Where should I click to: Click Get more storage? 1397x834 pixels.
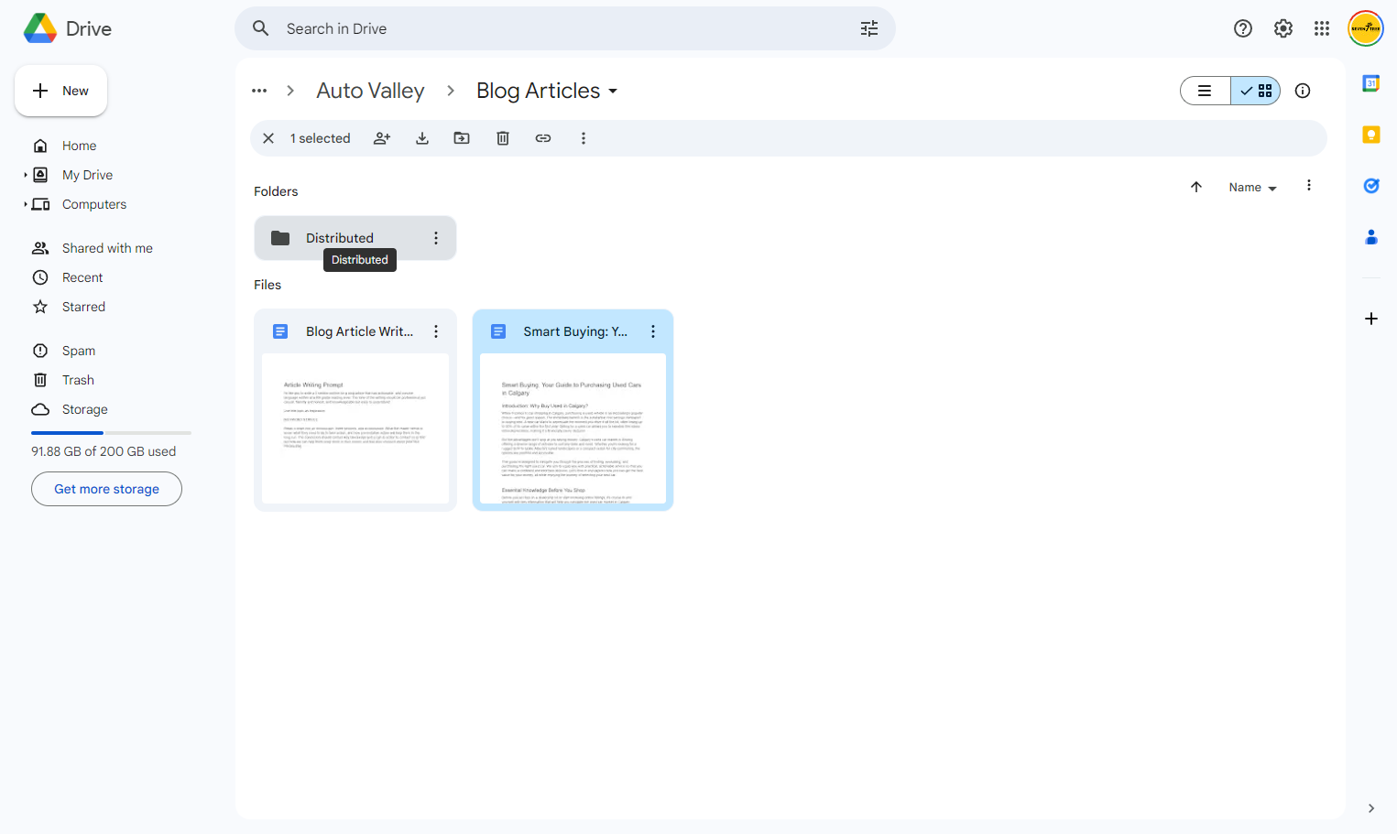[106, 489]
